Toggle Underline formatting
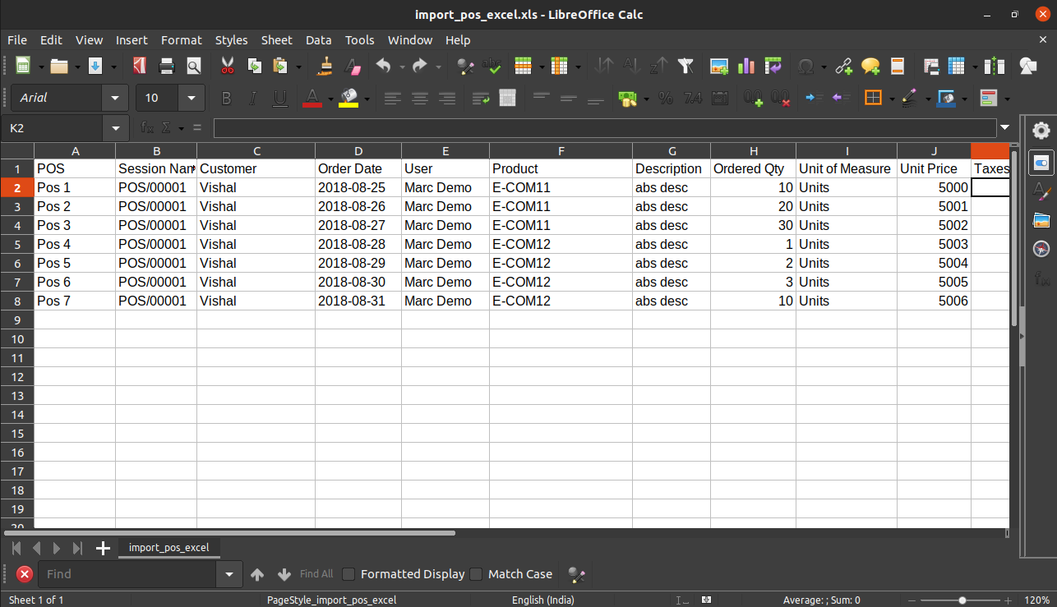Screen dimensions: 1057x607 (x=279, y=99)
